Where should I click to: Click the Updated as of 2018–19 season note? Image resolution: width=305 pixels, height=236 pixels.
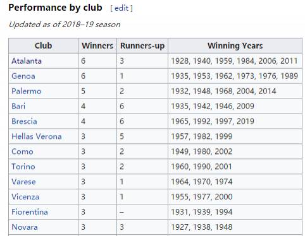coord(65,25)
